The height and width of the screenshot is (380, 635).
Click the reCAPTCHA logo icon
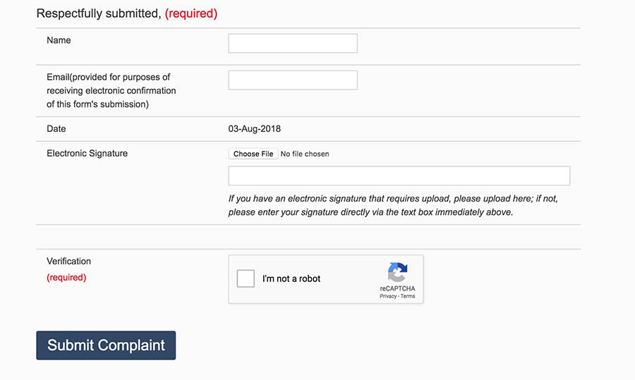click(x=397, y=272)
